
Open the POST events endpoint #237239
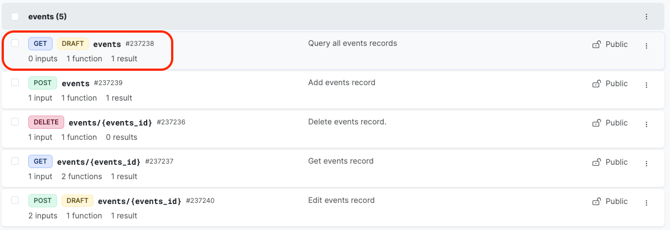(75, 83)
